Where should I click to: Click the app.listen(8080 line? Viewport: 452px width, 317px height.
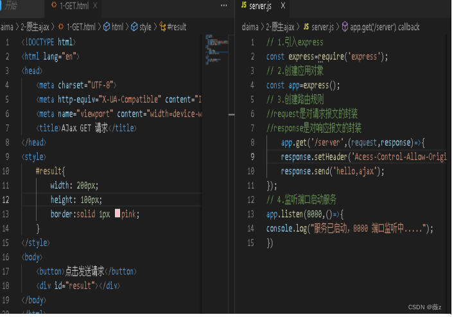pyautogui.click(x=305, y=214)
